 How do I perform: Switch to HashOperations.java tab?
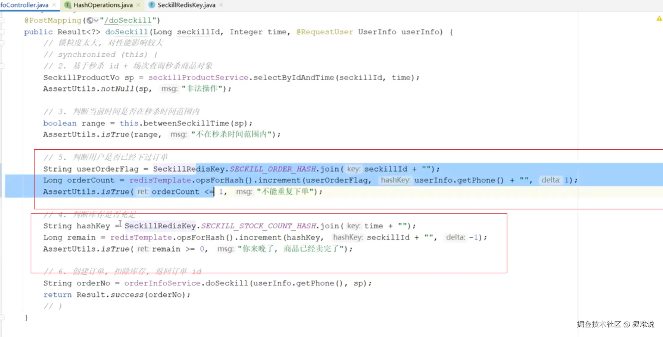point(103,5)
